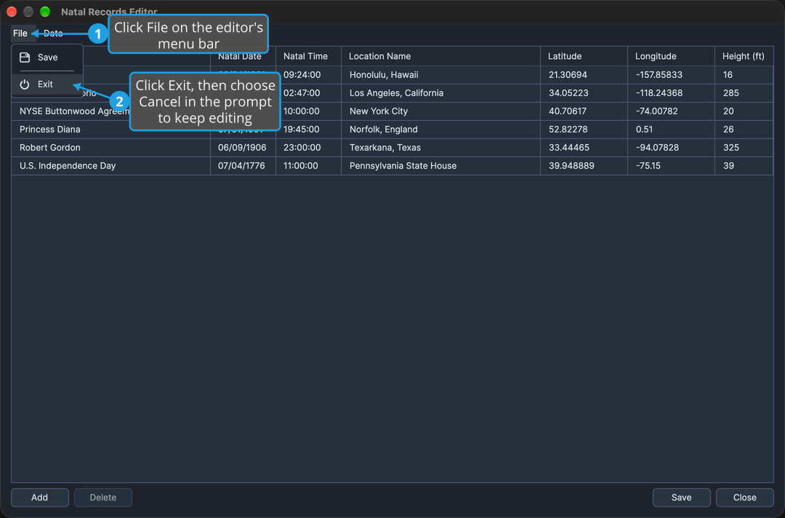Click the Pennsylvania State House cell

[440, 166]
